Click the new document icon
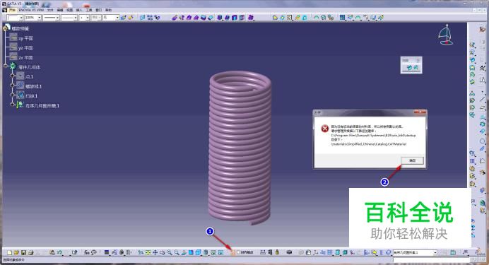Viewport: 489px width, 265px height. pos(10,252)
